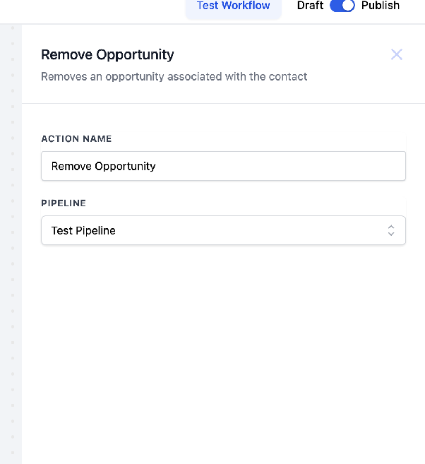Click the PIPELINE field label
The image size is (425, 464).
pos(64,203)
